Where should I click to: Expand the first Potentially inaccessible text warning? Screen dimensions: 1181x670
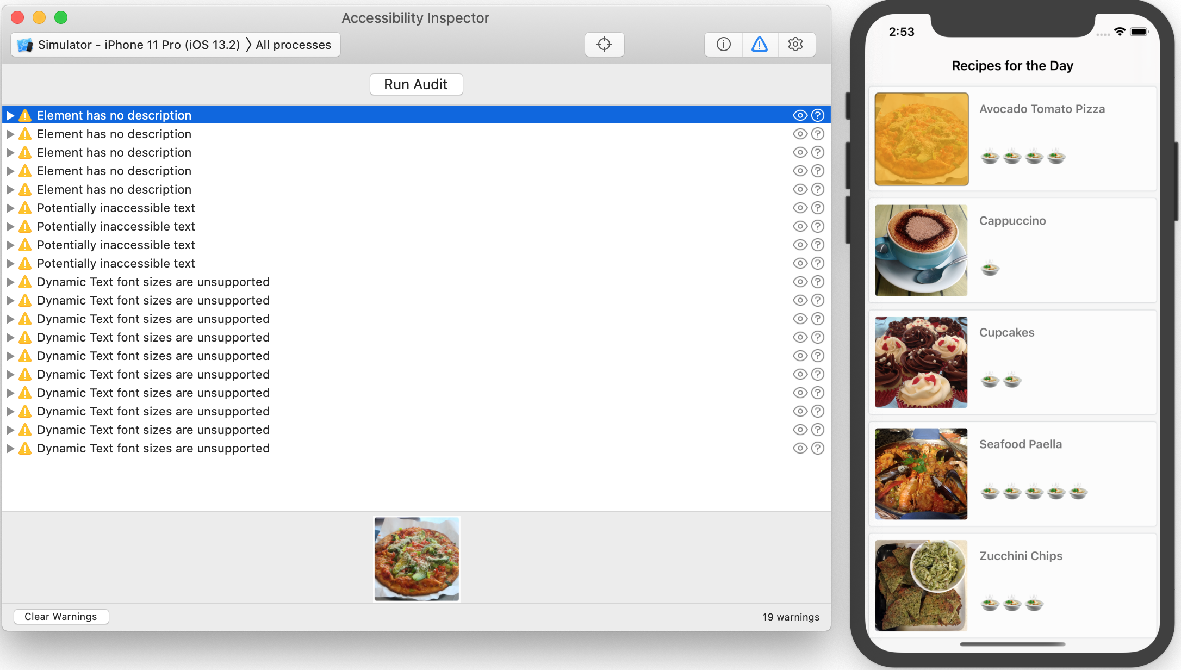(x=10, y=208)
